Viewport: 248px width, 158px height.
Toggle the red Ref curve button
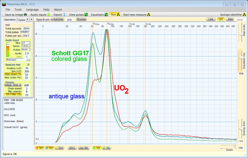coord(40,148)
